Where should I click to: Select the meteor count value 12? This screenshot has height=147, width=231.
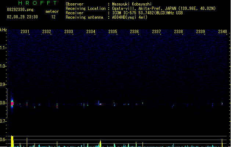tap(53, 17)
